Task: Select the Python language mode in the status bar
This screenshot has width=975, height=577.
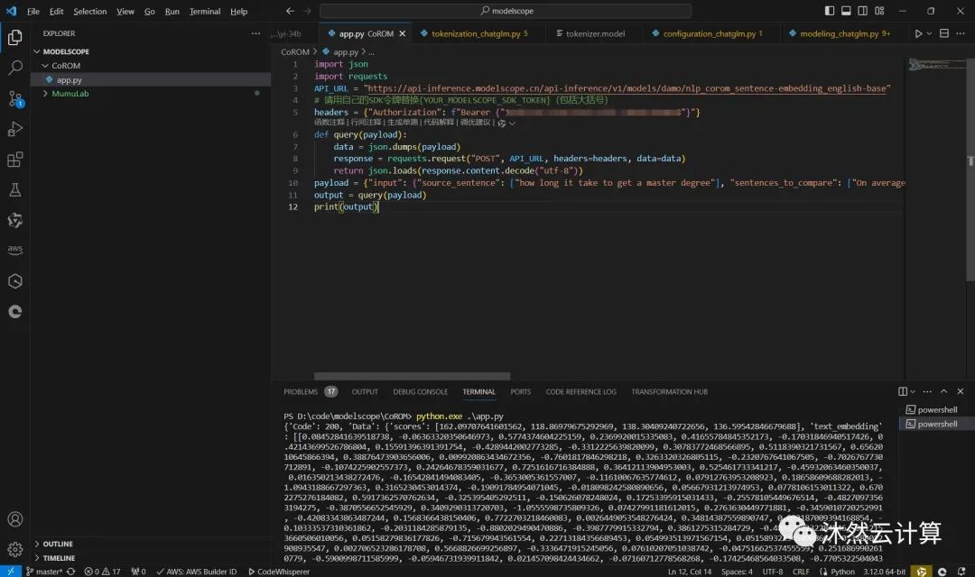Action: click(837, 571)
